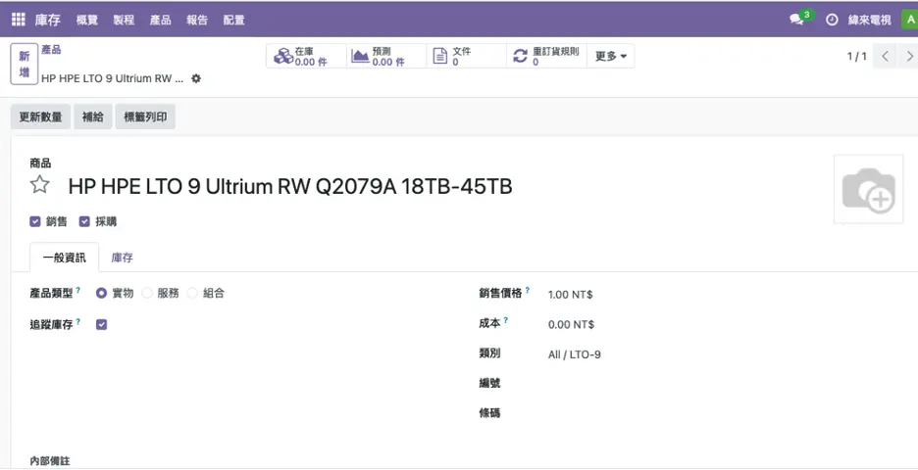Upload product photo via camera placeholder
Image resolution: width=918 pixels, height=470 pixels.
pyautogui.click(x=868, y=190)
